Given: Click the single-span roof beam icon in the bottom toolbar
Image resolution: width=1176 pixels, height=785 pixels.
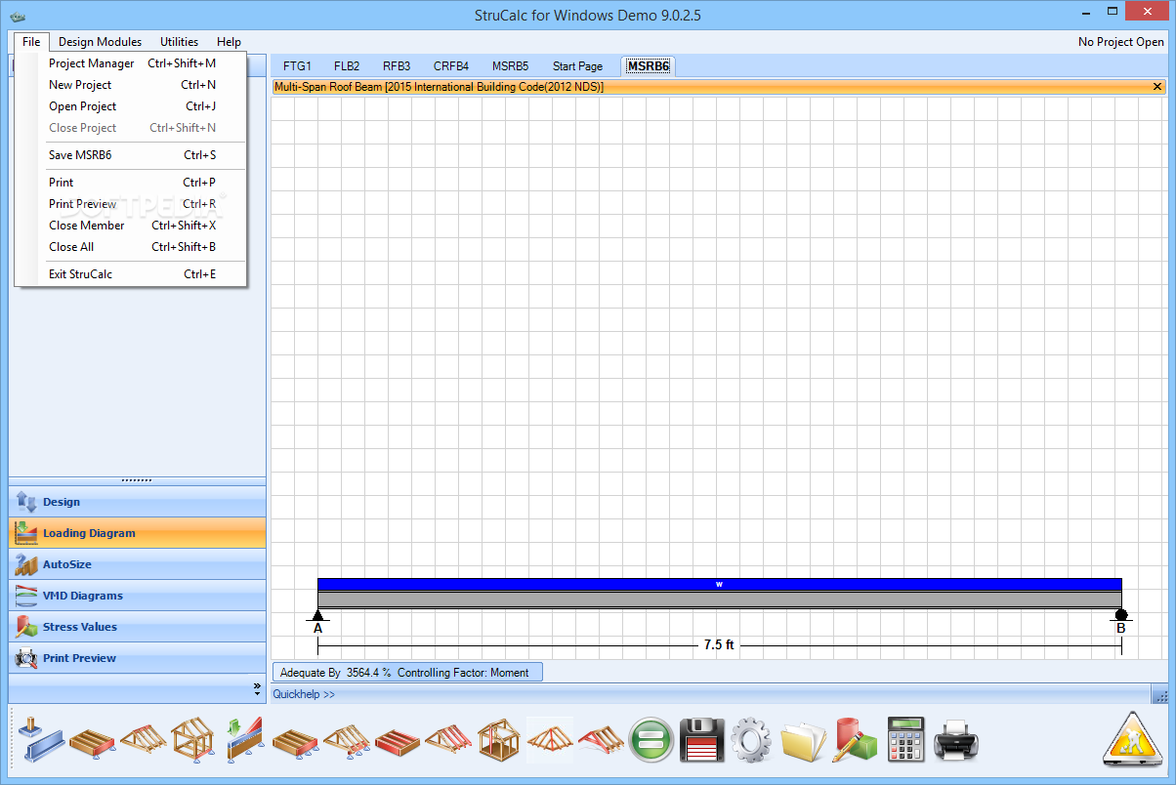Looking at the screenshot, I should point(143,740).
